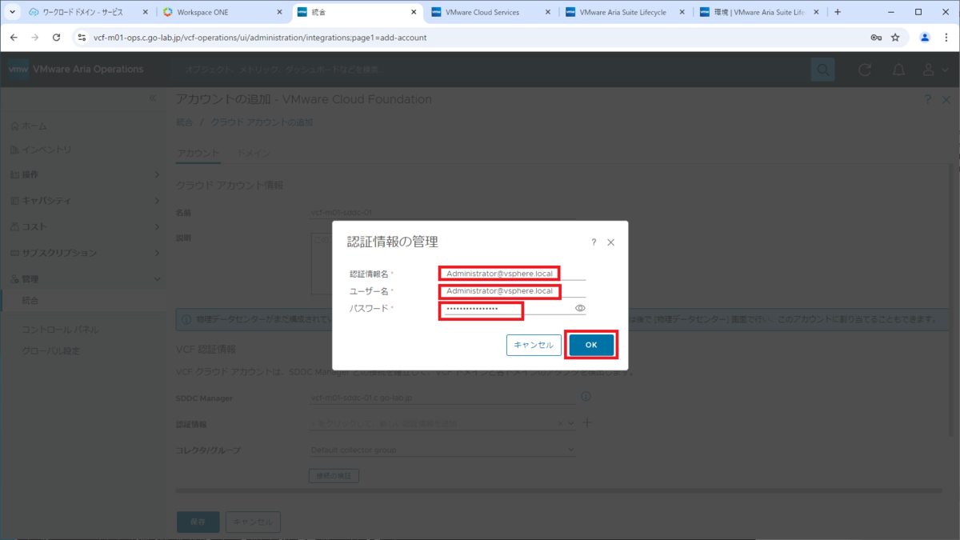
Task: Click the vmw VMware Aria Operations logo
Action: click(76, 70)
